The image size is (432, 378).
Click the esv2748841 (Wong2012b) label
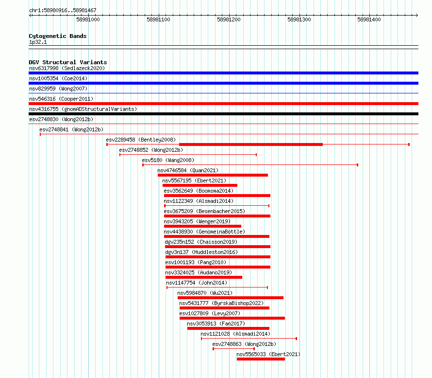coord(71,129)
